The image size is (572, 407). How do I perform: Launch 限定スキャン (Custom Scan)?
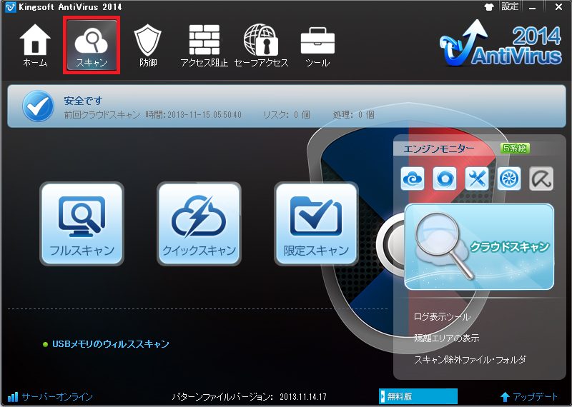coord(316,223)
